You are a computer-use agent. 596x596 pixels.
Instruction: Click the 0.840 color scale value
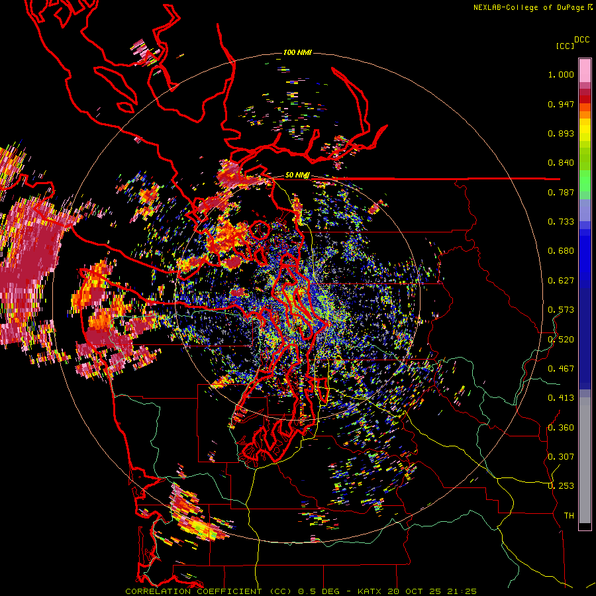(561, 163)
